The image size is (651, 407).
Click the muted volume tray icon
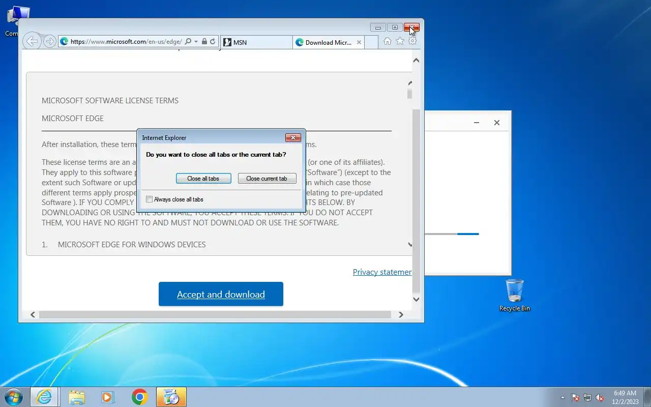[600, 397]
